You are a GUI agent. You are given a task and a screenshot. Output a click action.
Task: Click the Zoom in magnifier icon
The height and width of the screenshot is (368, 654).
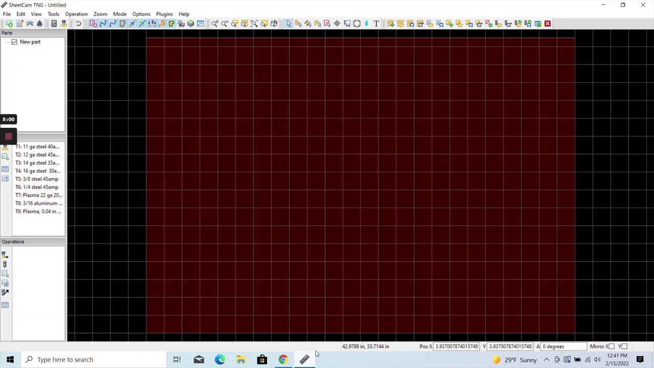tap(215, 24)
